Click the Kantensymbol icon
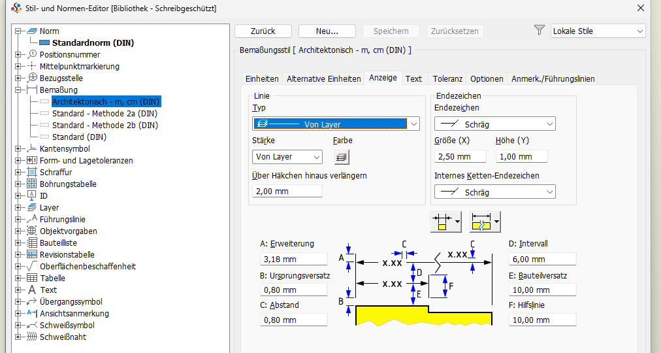The image size is (661, 353). (x=32, y=148)
